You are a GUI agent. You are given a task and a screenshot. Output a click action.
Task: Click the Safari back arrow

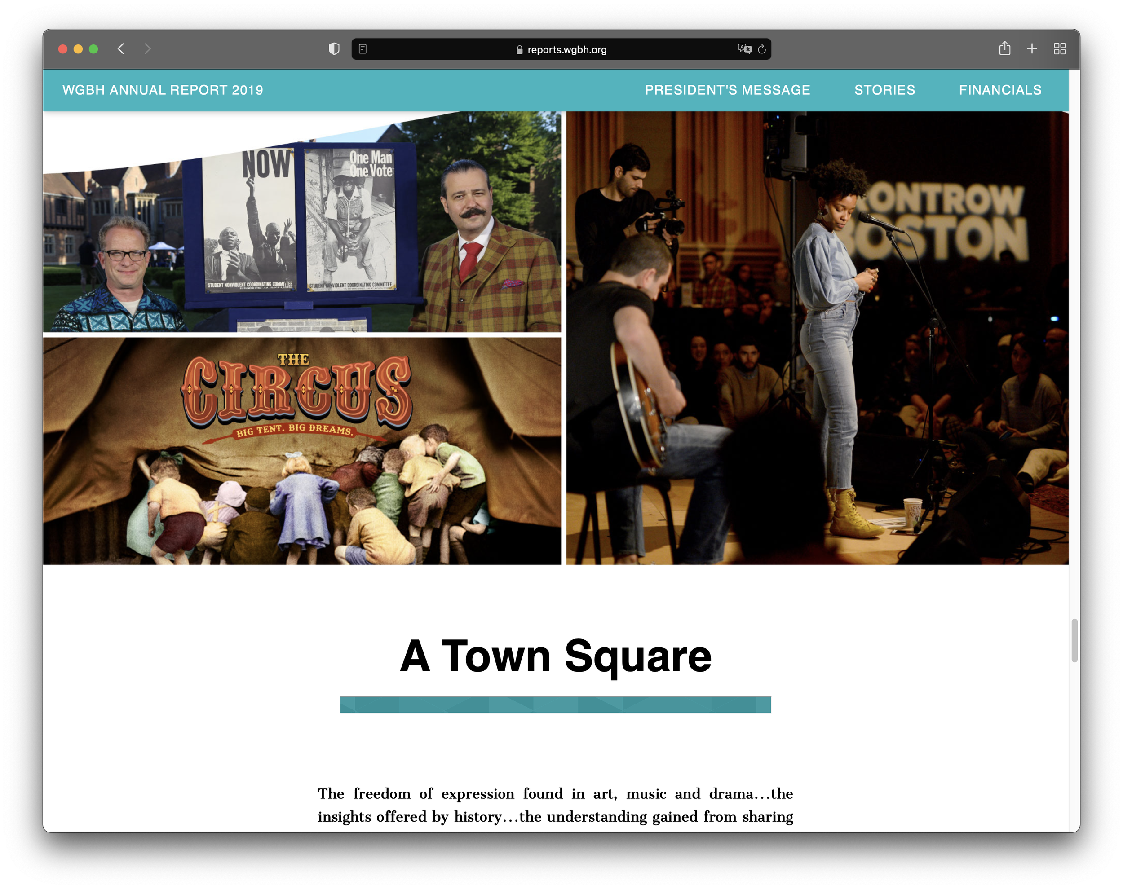(x=121, y=49)
